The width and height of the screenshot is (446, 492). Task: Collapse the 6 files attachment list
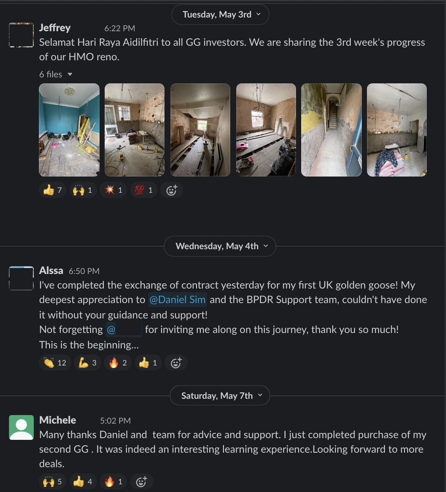click(56, 74)
